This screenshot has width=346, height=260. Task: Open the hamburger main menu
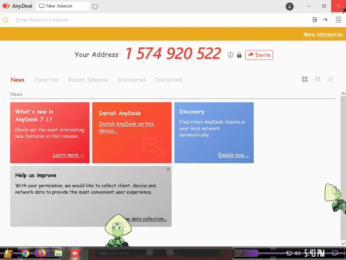[338, 20]
